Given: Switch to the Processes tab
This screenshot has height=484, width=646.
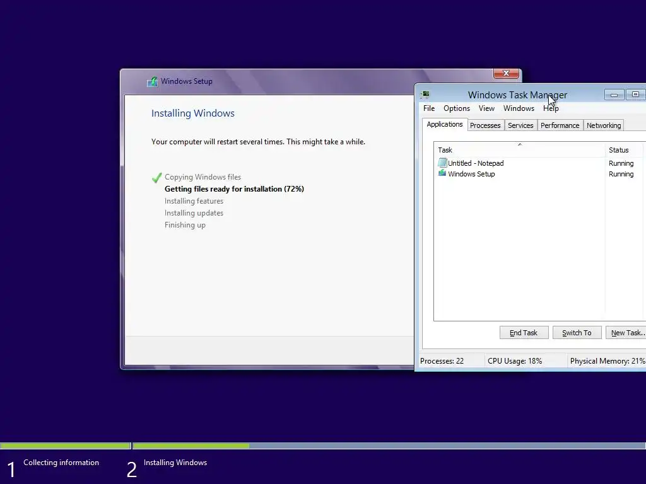Looking at the screenshot, I should tap(485, 125).
